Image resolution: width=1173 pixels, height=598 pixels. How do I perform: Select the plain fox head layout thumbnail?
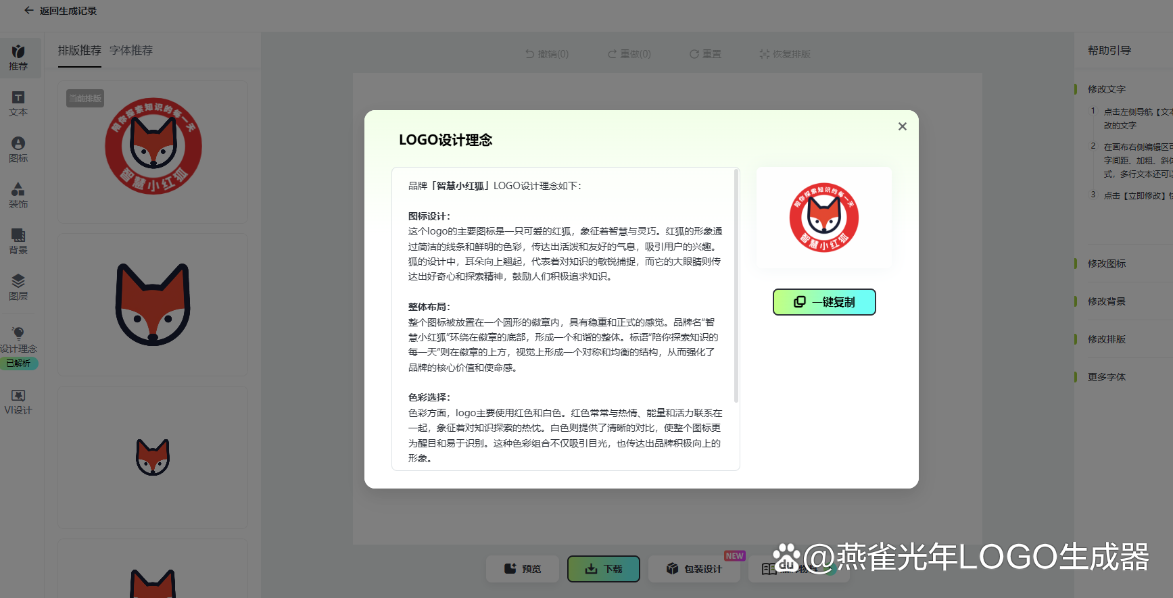153,305
